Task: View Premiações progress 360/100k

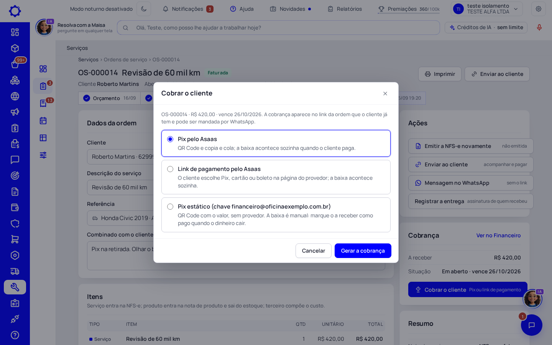Action: point(409,9)
